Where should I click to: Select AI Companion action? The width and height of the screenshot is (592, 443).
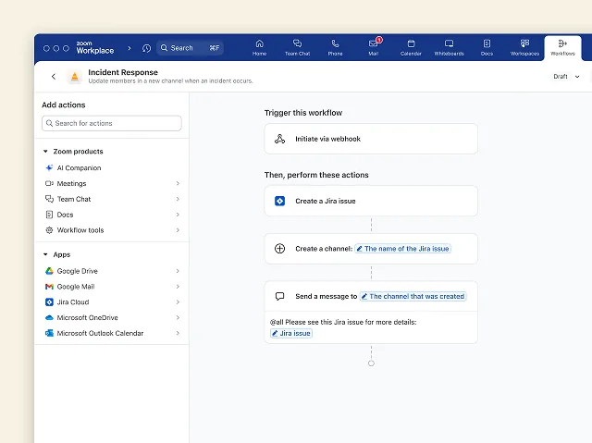pyautogui.click(x=79, y=168)
